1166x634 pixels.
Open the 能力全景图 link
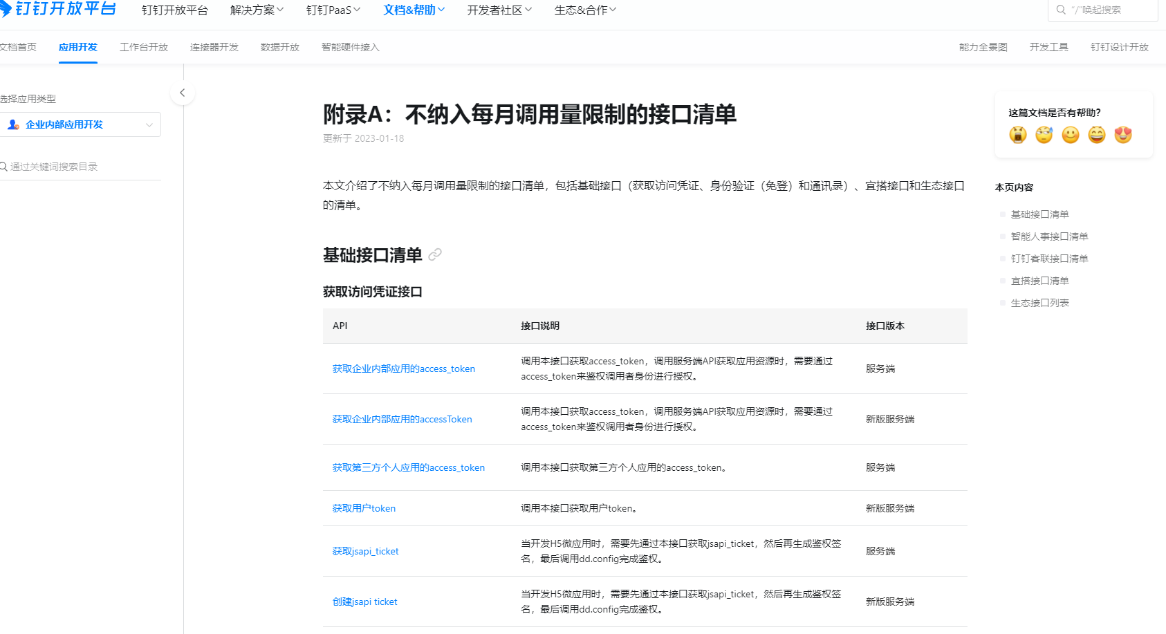(983, 47)
